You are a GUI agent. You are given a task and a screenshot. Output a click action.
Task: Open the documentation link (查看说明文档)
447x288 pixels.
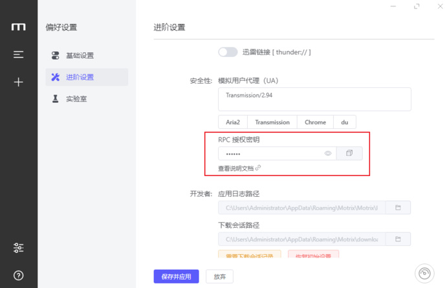click(239, 168)
